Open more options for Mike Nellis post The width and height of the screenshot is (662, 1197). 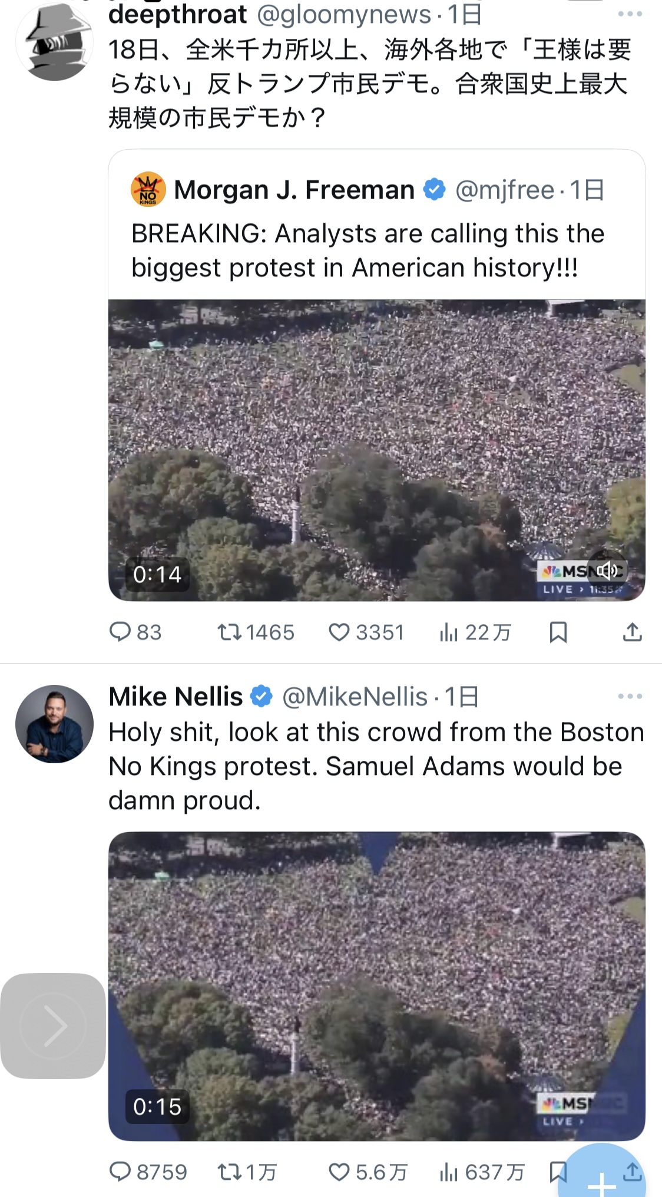tap(630, 696)
